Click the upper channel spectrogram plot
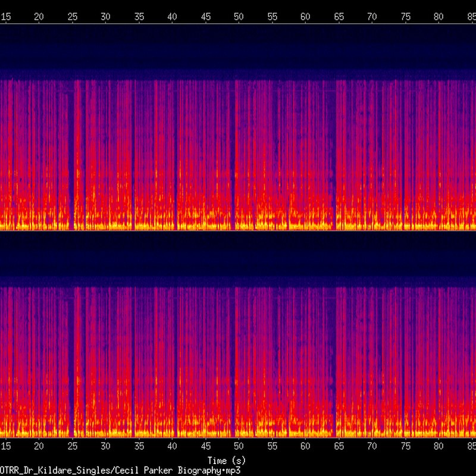This screenshot has width=476, height=476. [x=238, y=127]
